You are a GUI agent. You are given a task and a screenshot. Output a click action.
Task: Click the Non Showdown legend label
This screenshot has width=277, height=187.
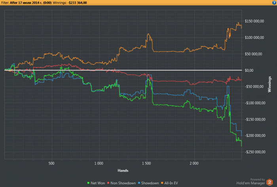[x=123, y=183]
